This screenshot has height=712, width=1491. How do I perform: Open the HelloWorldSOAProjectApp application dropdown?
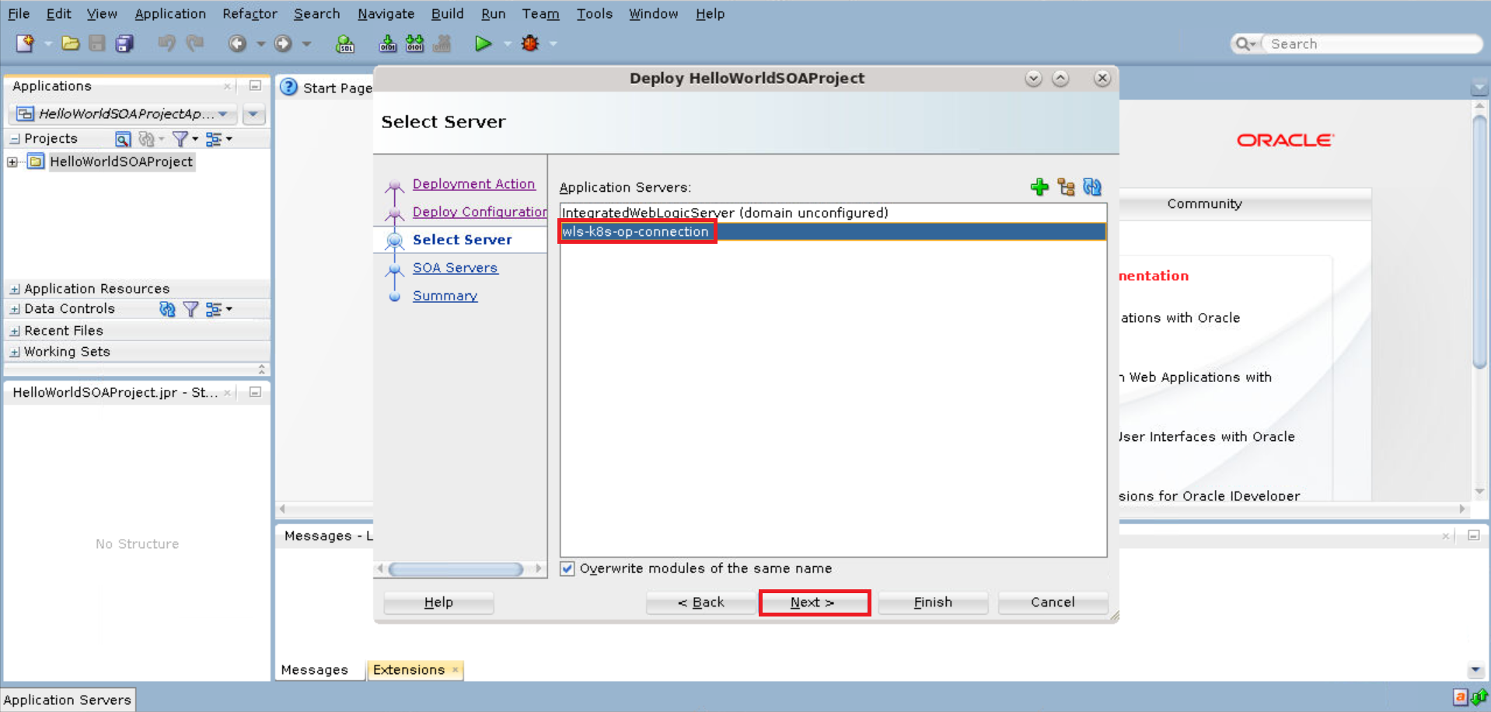(123, 114)
